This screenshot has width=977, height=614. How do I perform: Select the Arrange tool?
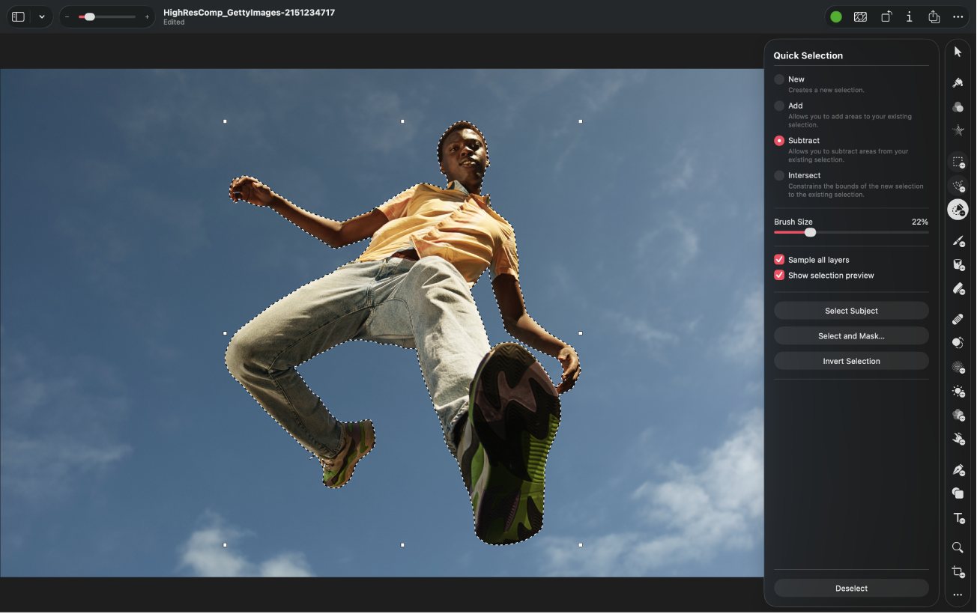(958, 51)
